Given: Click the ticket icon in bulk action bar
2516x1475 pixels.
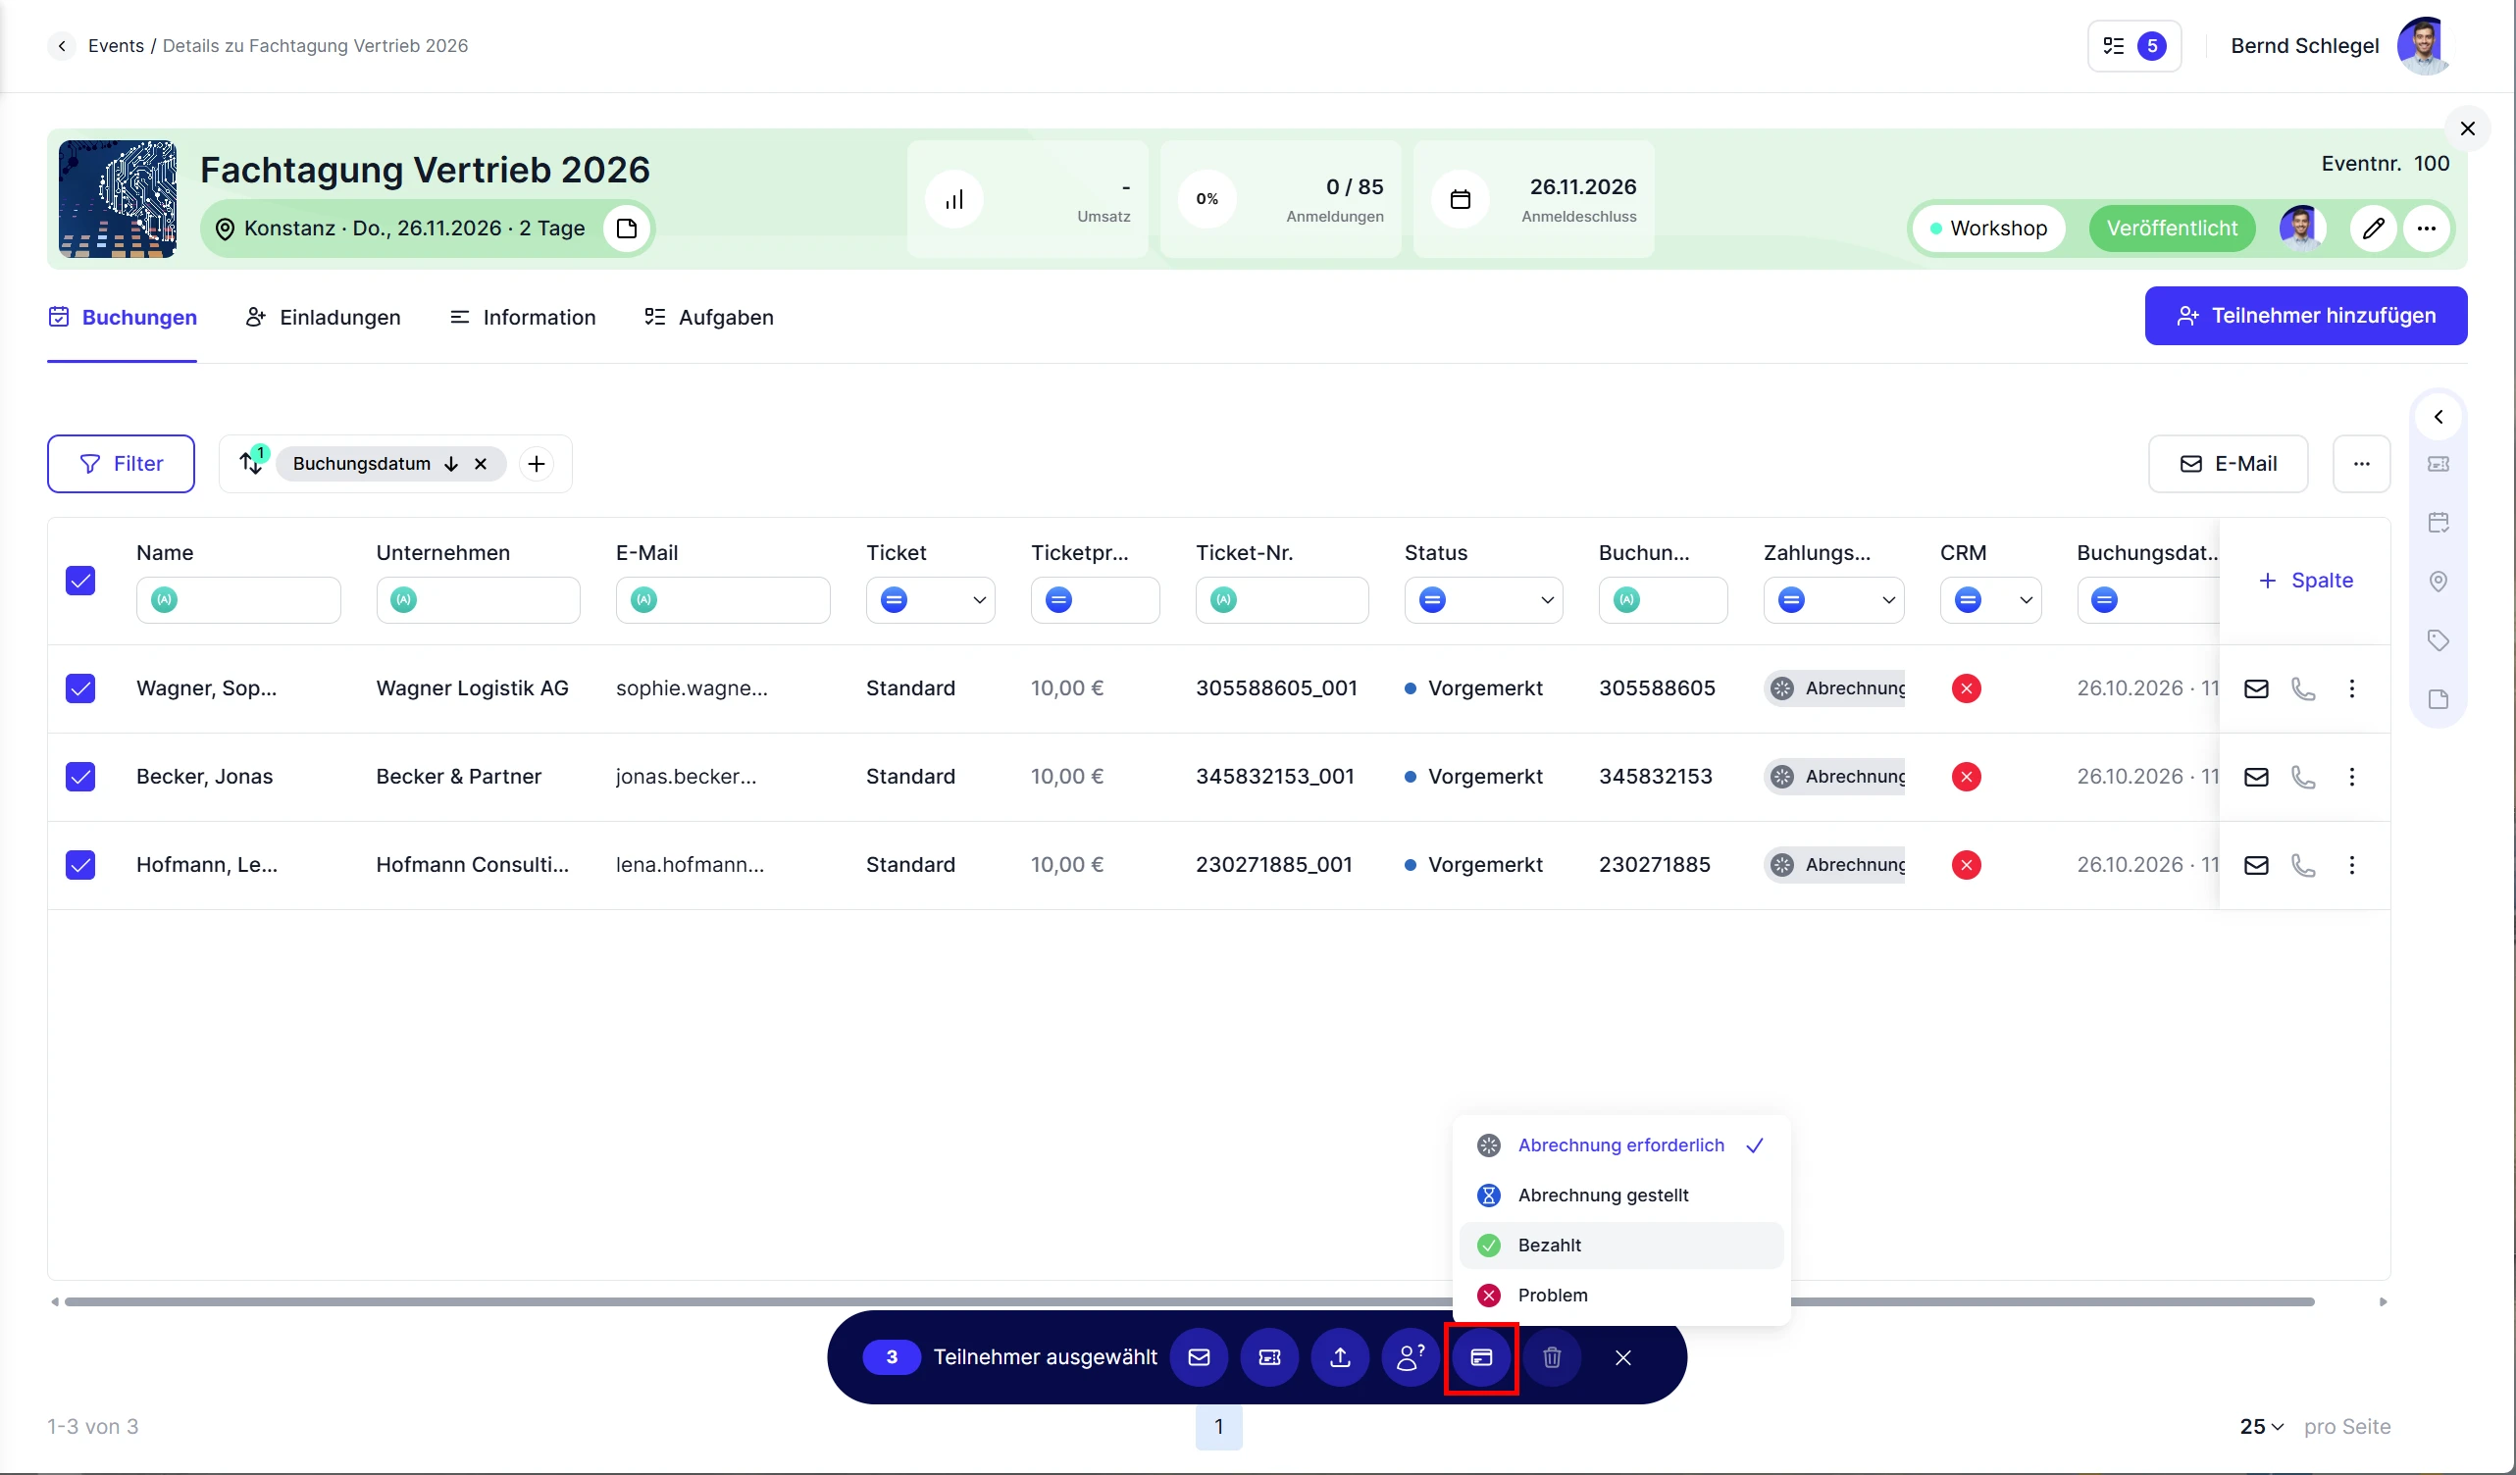Looking at the screenshot, I should coord(1269,1357).
